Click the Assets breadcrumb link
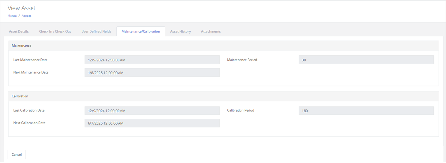The width and height of the screenshot is (446, 163). 26,16
